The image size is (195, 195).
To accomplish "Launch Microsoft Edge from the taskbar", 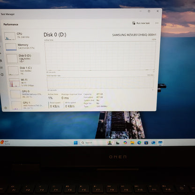I will tap(139, 142).
